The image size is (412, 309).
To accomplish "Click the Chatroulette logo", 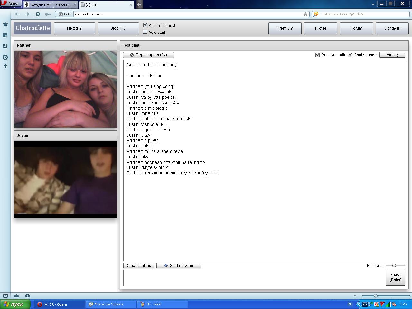I will (x=33, y=28).
